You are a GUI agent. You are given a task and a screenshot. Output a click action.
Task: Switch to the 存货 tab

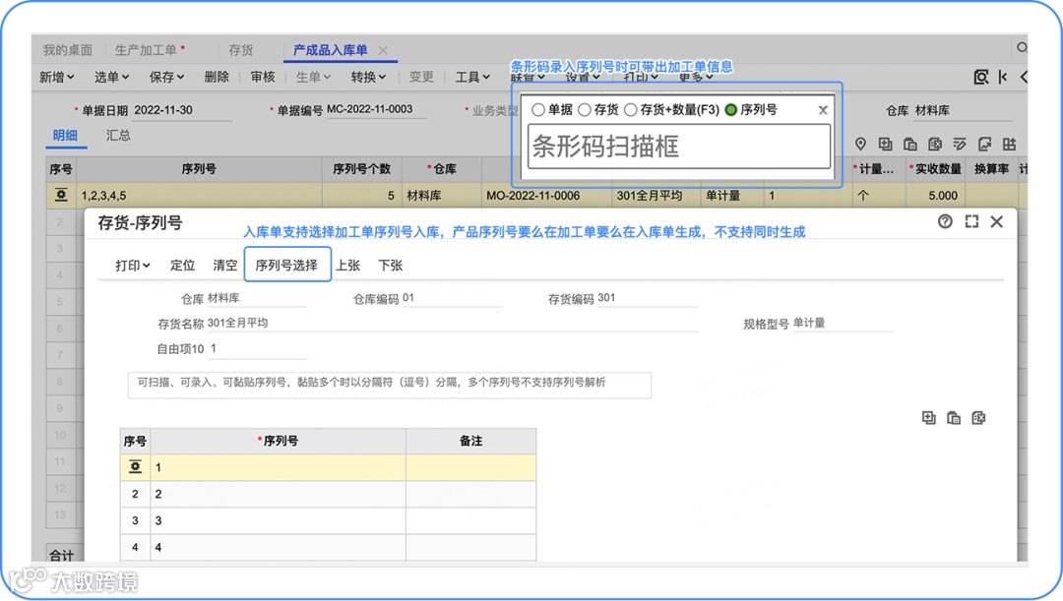tap(241, 50)
